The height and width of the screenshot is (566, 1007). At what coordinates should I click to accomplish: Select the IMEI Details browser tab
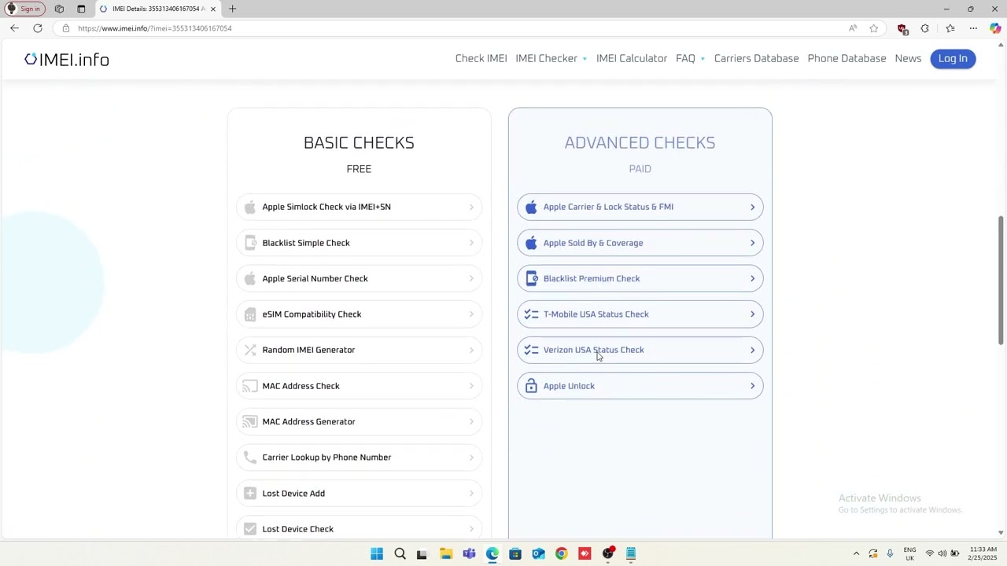(x=157, y=9)
